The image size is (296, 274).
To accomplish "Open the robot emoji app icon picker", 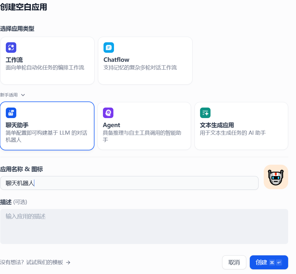I will point(276,177).
